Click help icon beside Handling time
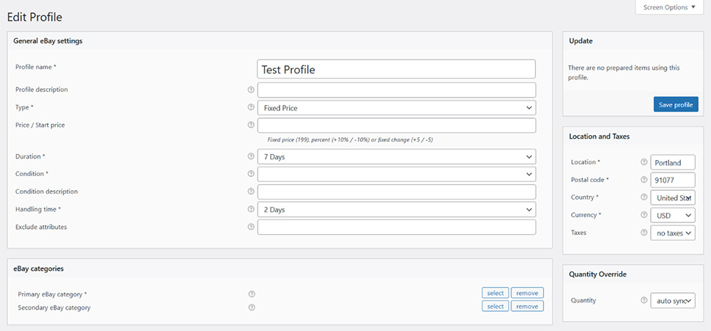The width and height of the screenshot is (711, 331). pos(251,210)
